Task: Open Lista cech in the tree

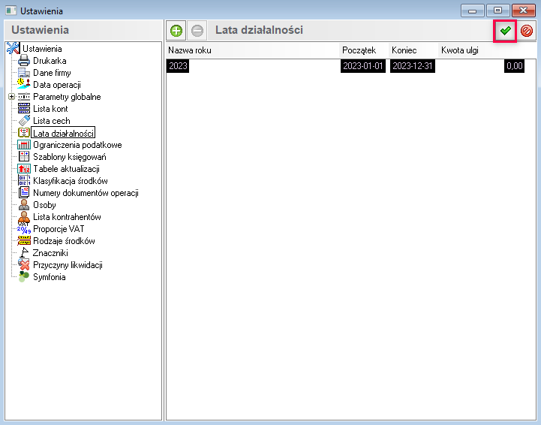Action: point(52,121)
